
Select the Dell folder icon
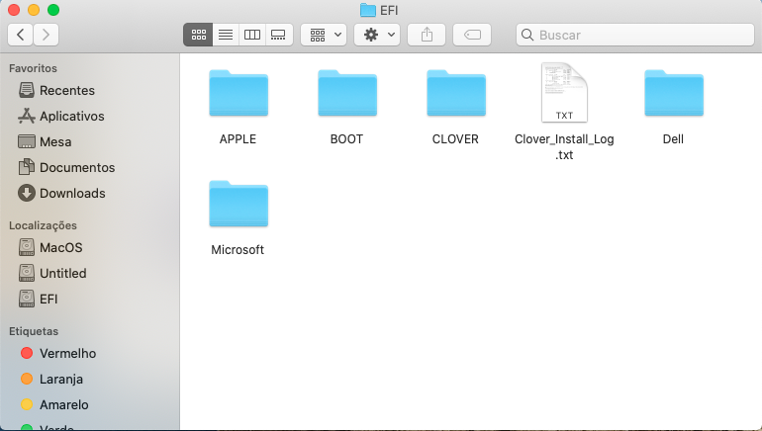674,93
